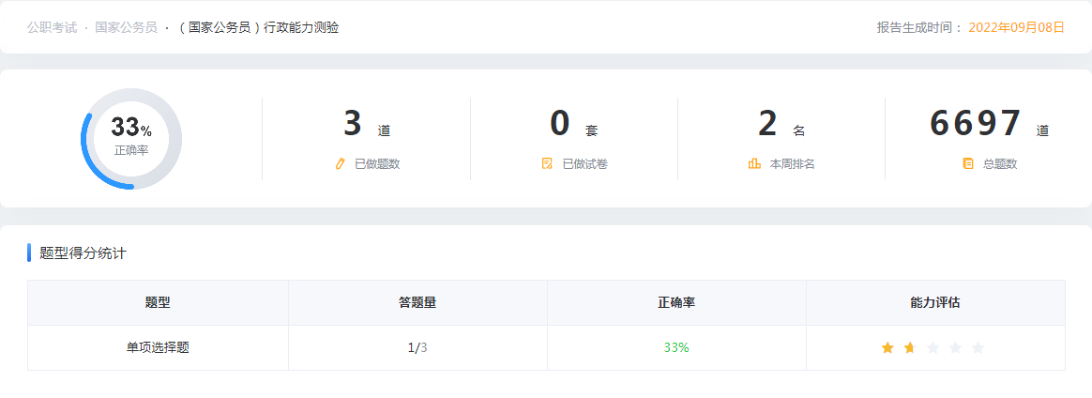Open the 公职考试 breadcrumb link
Image resolution: width=1092 pixels, height=398 pixels.
52,28
